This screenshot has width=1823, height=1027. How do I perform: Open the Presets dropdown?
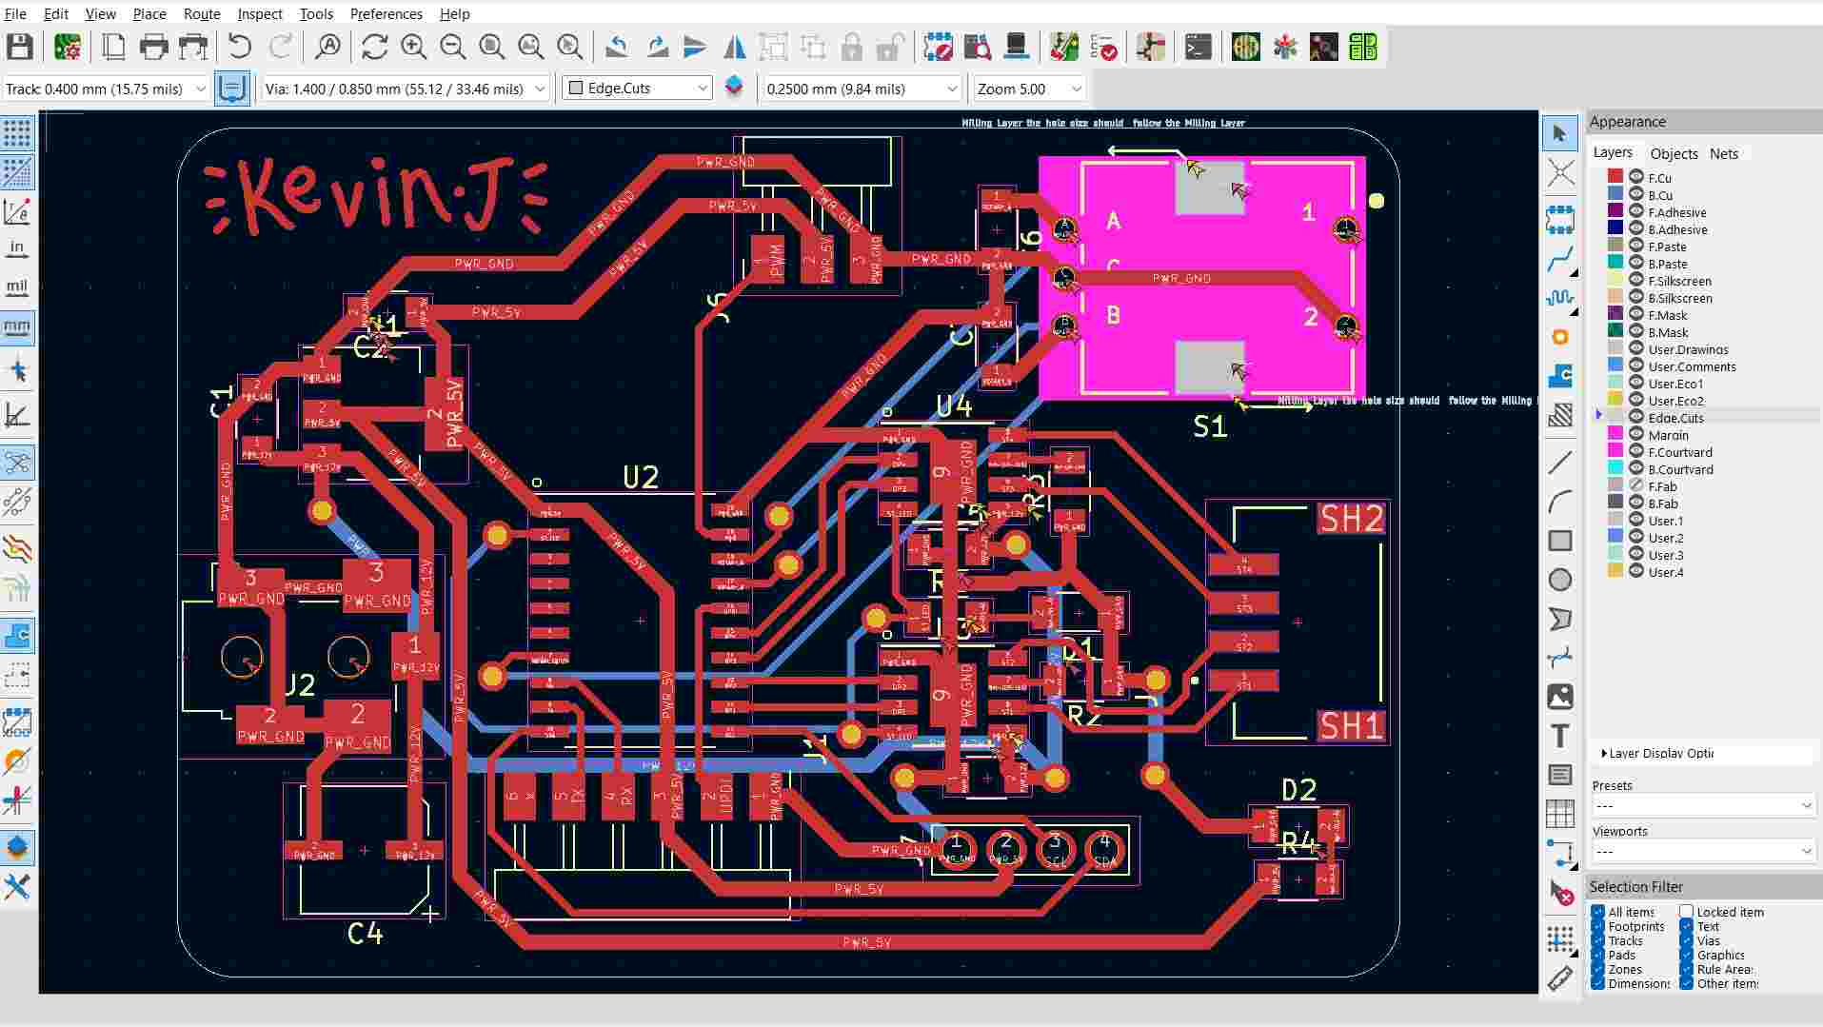tap(1703, 805)
